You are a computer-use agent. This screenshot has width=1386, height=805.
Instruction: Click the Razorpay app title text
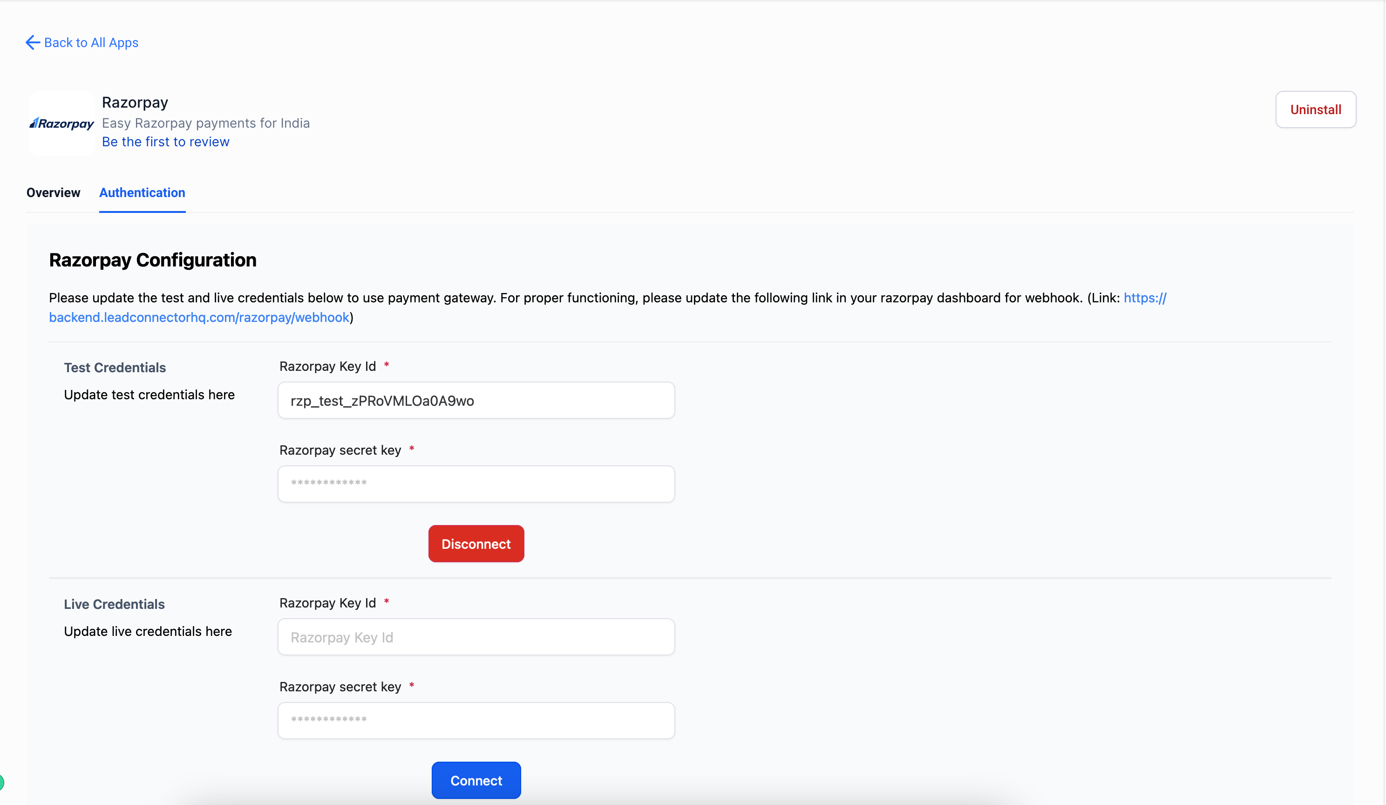pos(135,102)
